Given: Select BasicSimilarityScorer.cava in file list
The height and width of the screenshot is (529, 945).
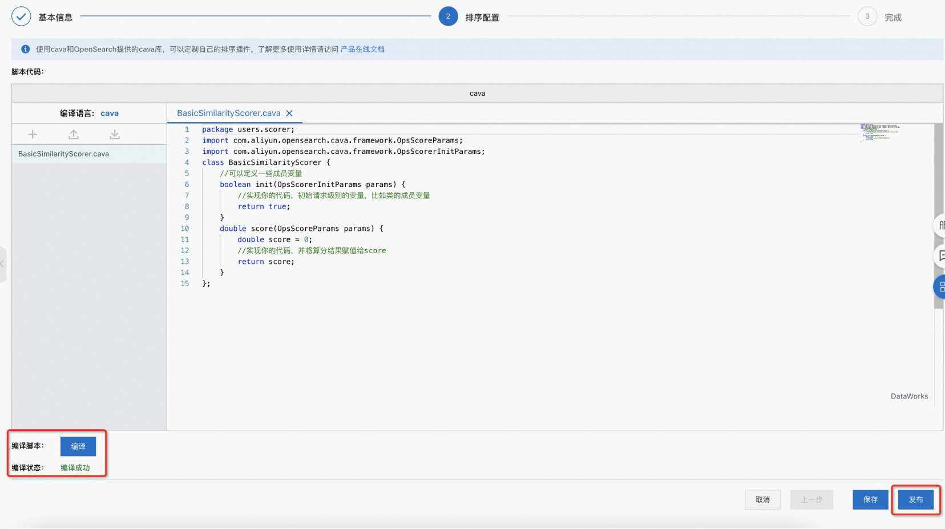Looking at the screenshot, I should pyautogui.click(x=63, y=154).
